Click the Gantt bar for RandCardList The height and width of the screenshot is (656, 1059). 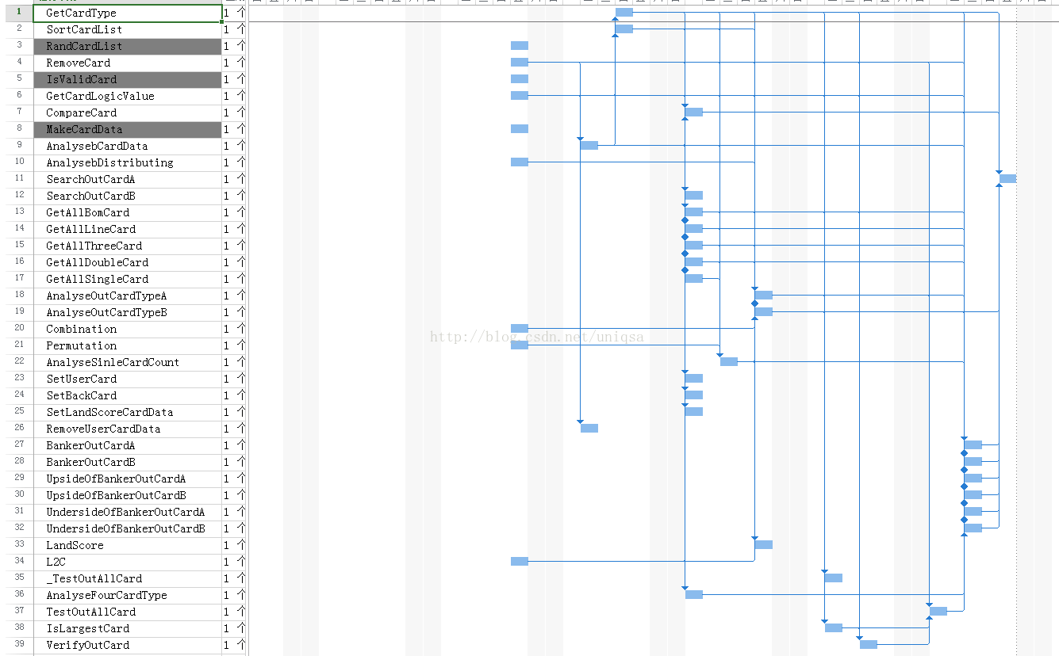[x=520, y=45]
